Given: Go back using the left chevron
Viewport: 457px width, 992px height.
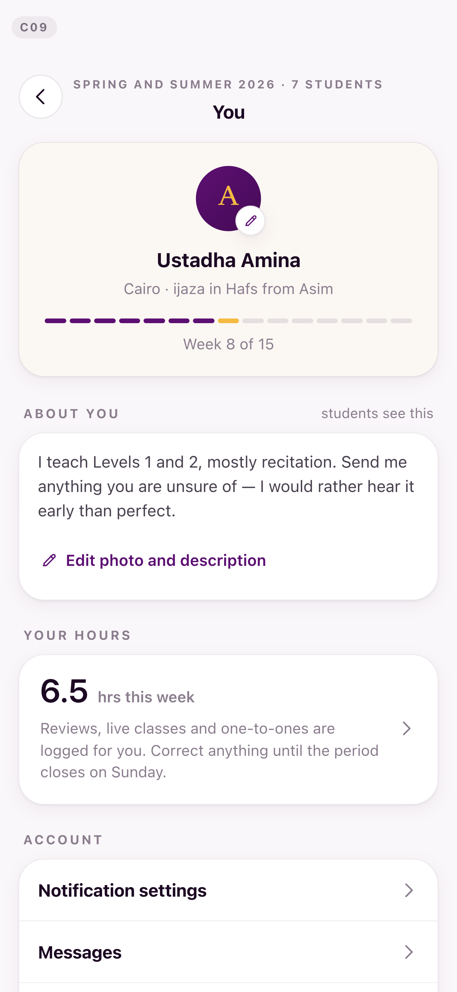Looking at the screenshot, I should click(41, 97).
